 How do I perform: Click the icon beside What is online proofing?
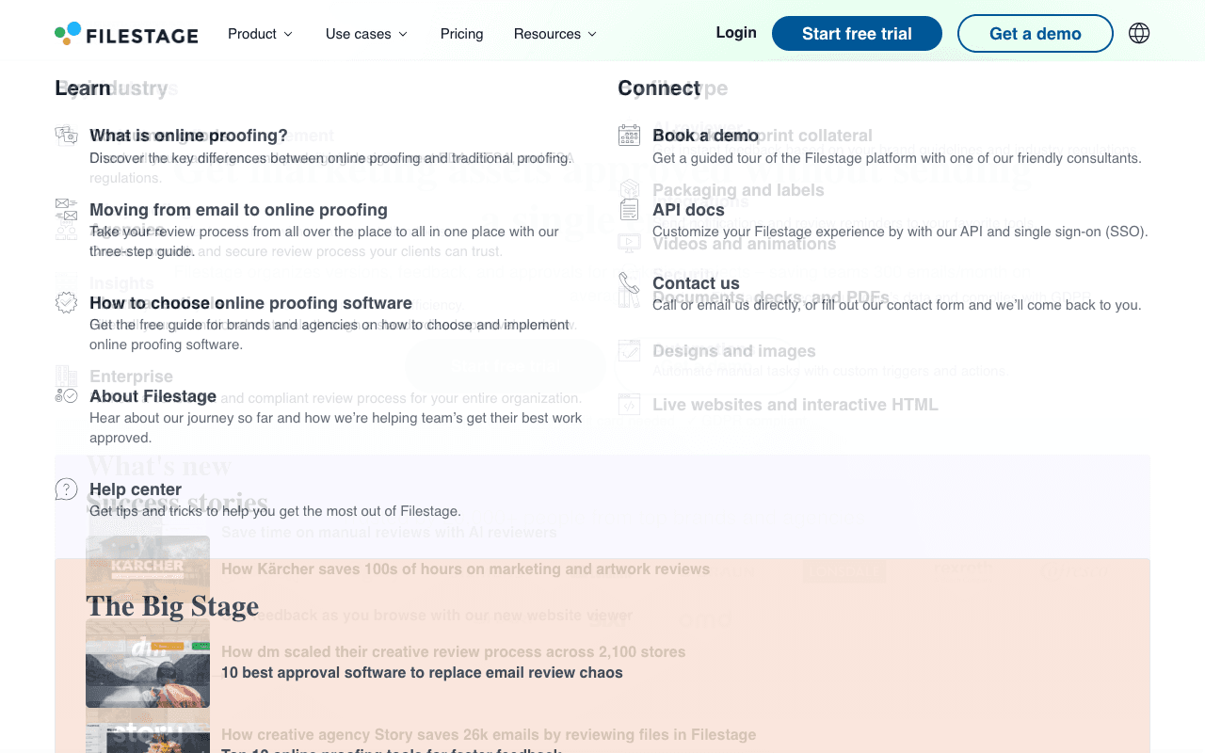[x=66, y=136]
